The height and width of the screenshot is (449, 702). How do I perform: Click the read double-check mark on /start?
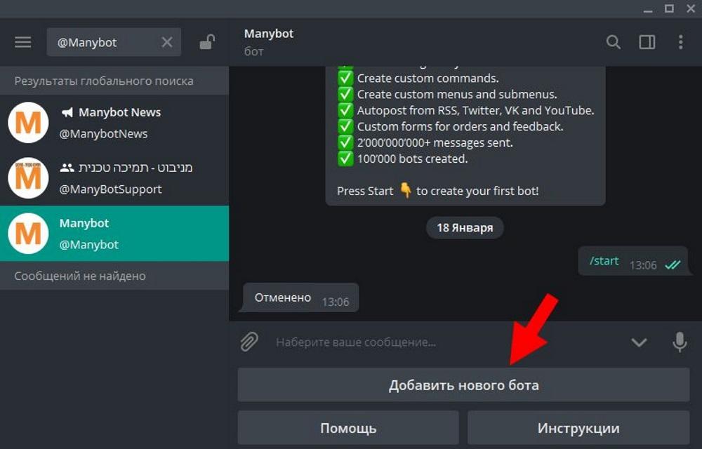coord(673,265)
